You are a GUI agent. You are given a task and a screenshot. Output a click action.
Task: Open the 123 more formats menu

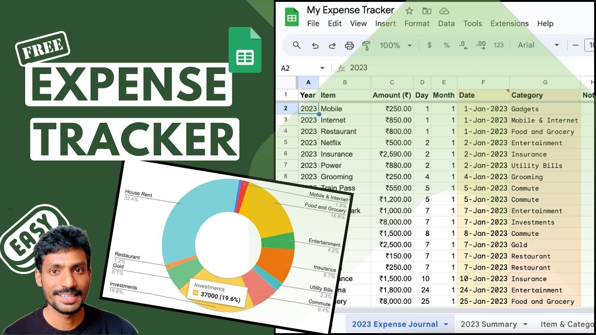point(499,45)
